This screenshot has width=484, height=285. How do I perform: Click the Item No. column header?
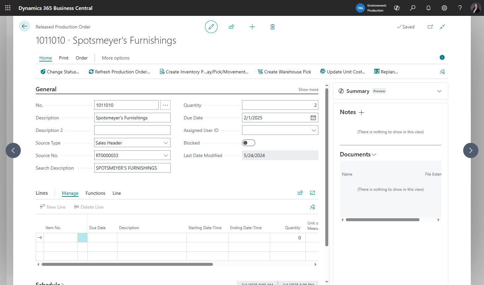coord(53,228)
